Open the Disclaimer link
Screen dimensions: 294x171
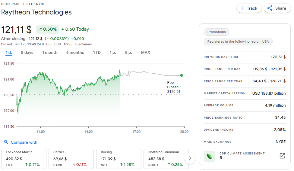84,44
